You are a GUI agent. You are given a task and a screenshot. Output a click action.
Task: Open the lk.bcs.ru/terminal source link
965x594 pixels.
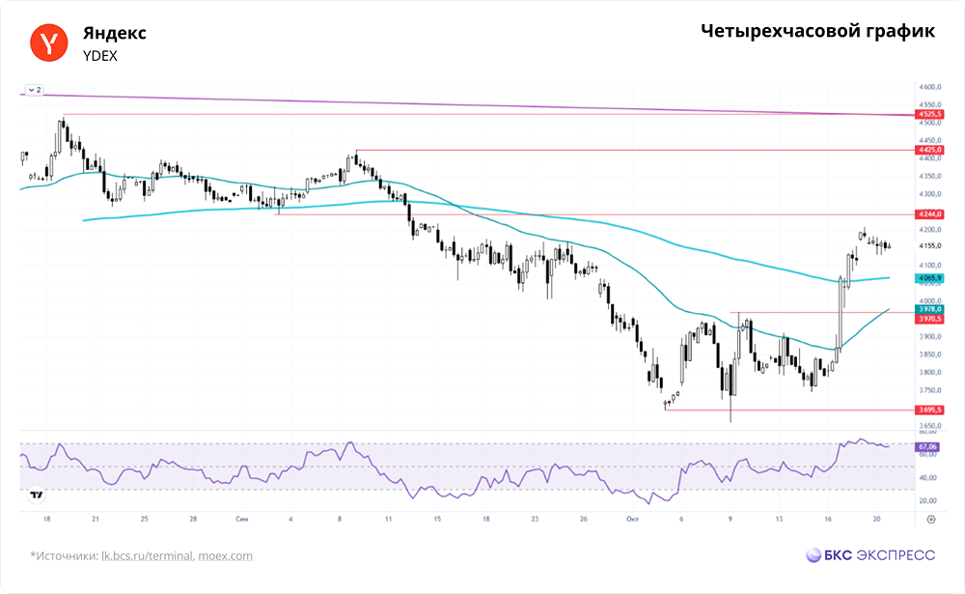click(147, 555)
